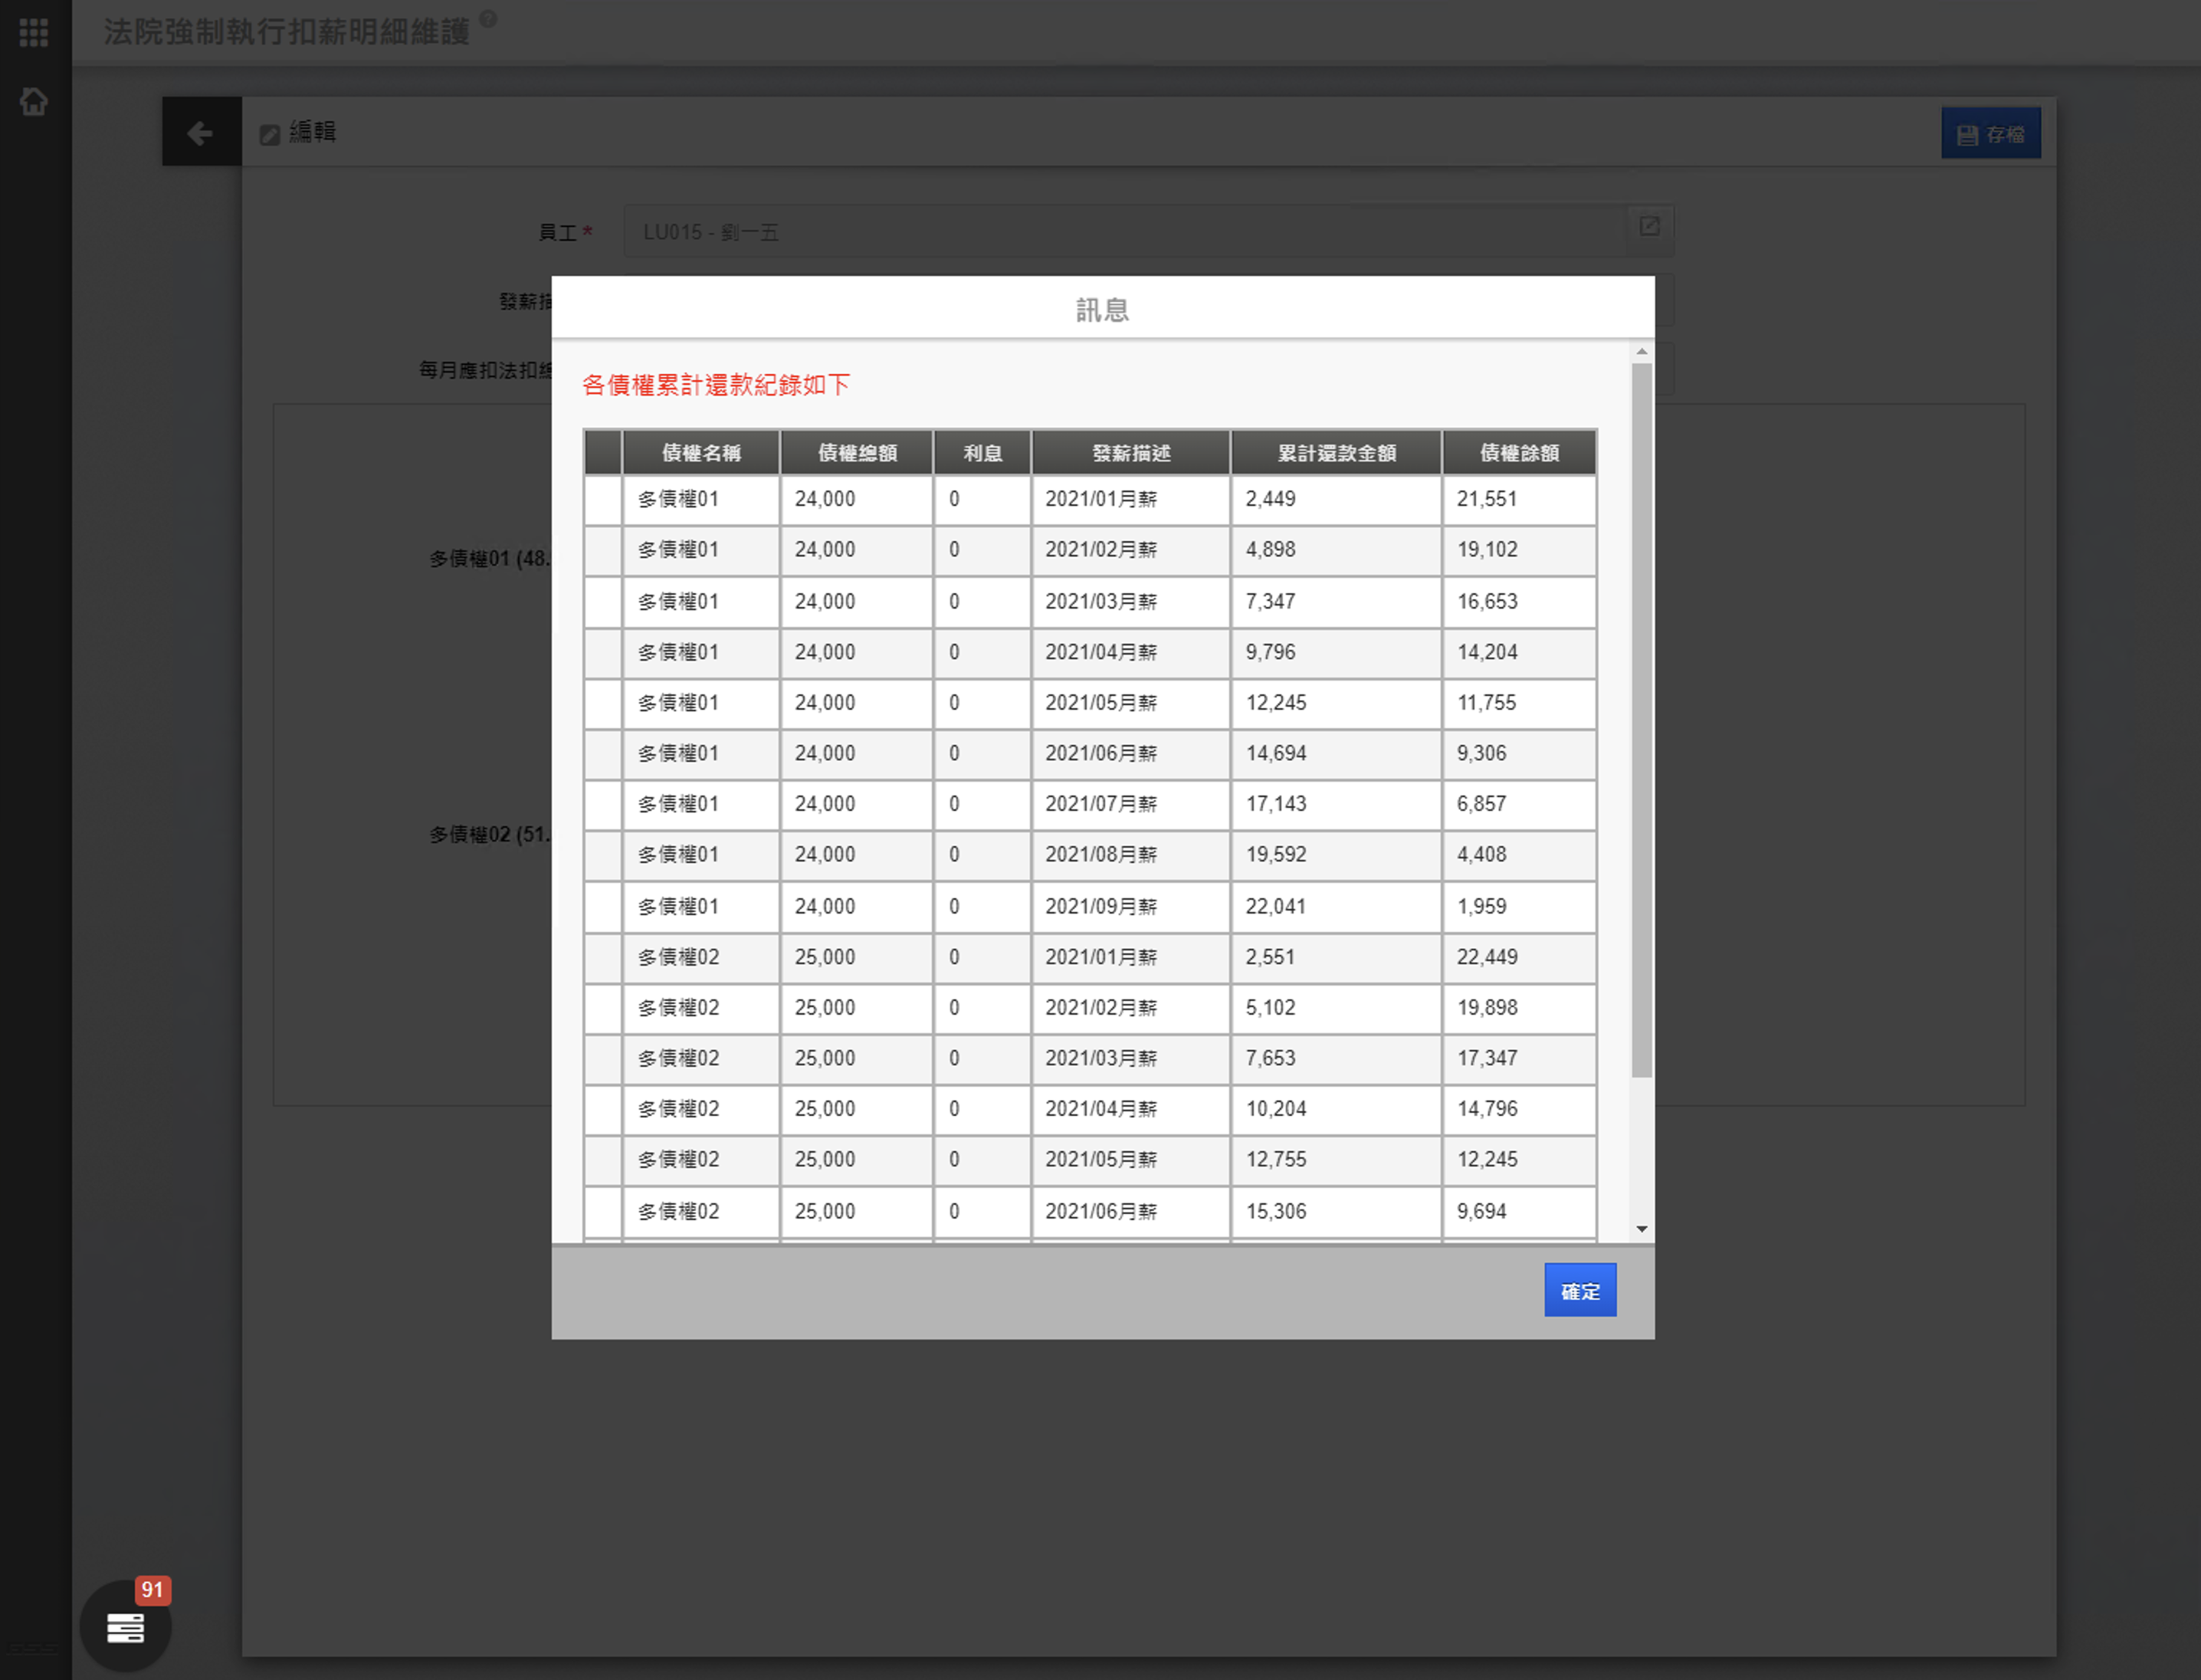Go to home via house icon
The height and width of the screenshot is (1680, 2201).
[x=34, y=101]
